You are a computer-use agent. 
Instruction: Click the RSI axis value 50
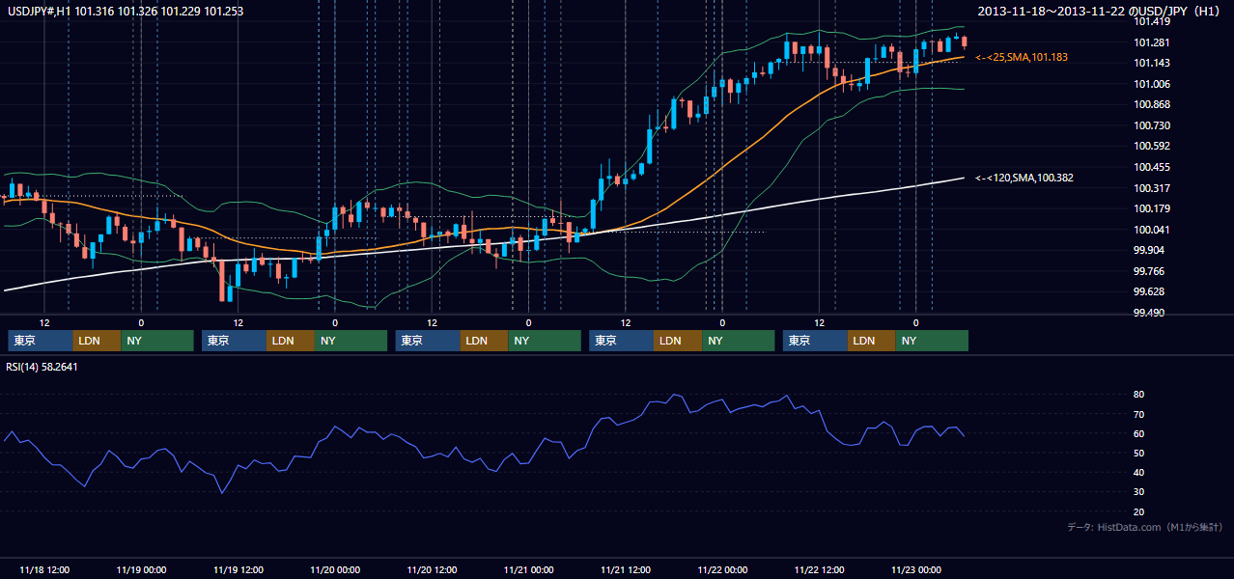(1139, 453)
